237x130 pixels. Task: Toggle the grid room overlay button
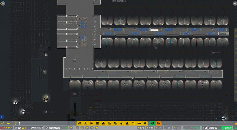click(x=82, y=128)
